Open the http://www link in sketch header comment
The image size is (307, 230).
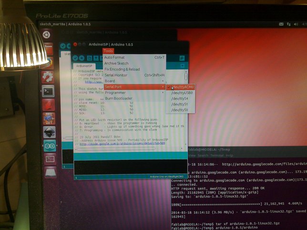pos(93,82)
